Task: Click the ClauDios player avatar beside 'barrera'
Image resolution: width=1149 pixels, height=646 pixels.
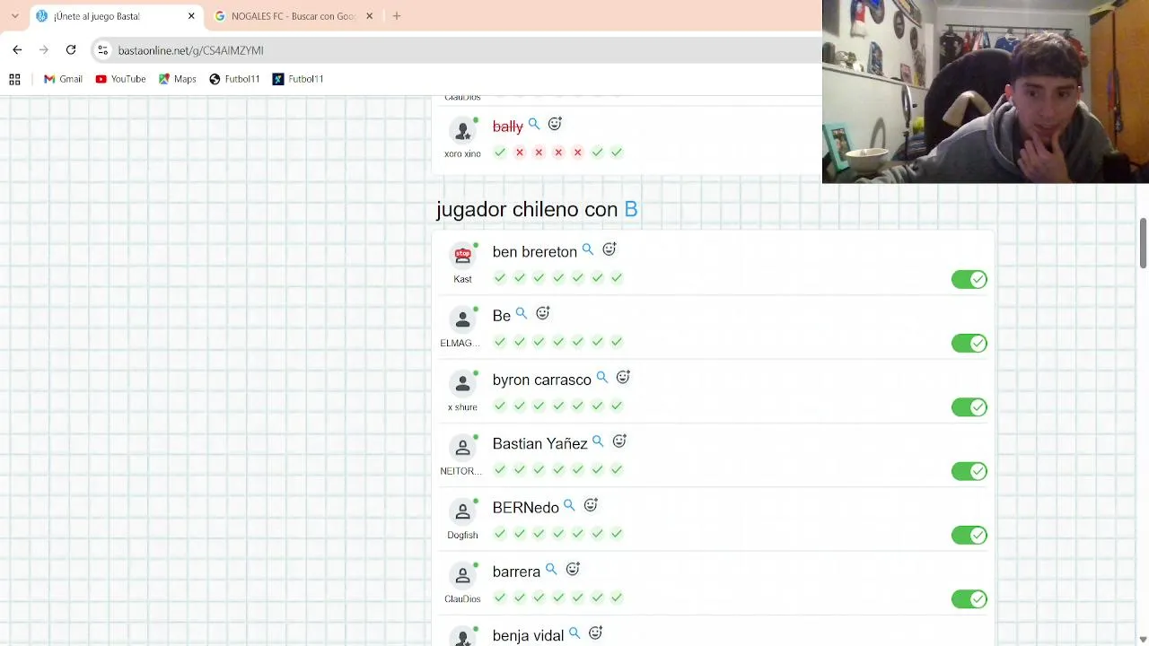Action: click(x=462, y=574)
